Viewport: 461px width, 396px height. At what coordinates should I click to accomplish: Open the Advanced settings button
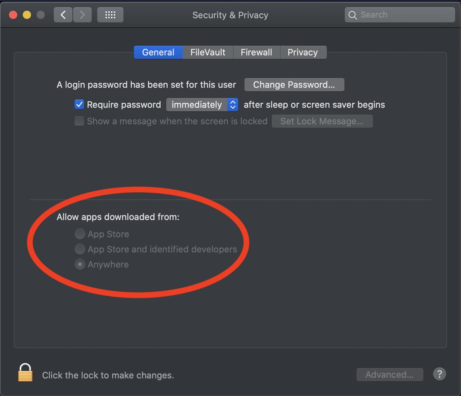(390, 375)
